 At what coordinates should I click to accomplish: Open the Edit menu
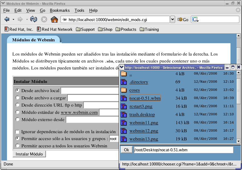(18, 10)
